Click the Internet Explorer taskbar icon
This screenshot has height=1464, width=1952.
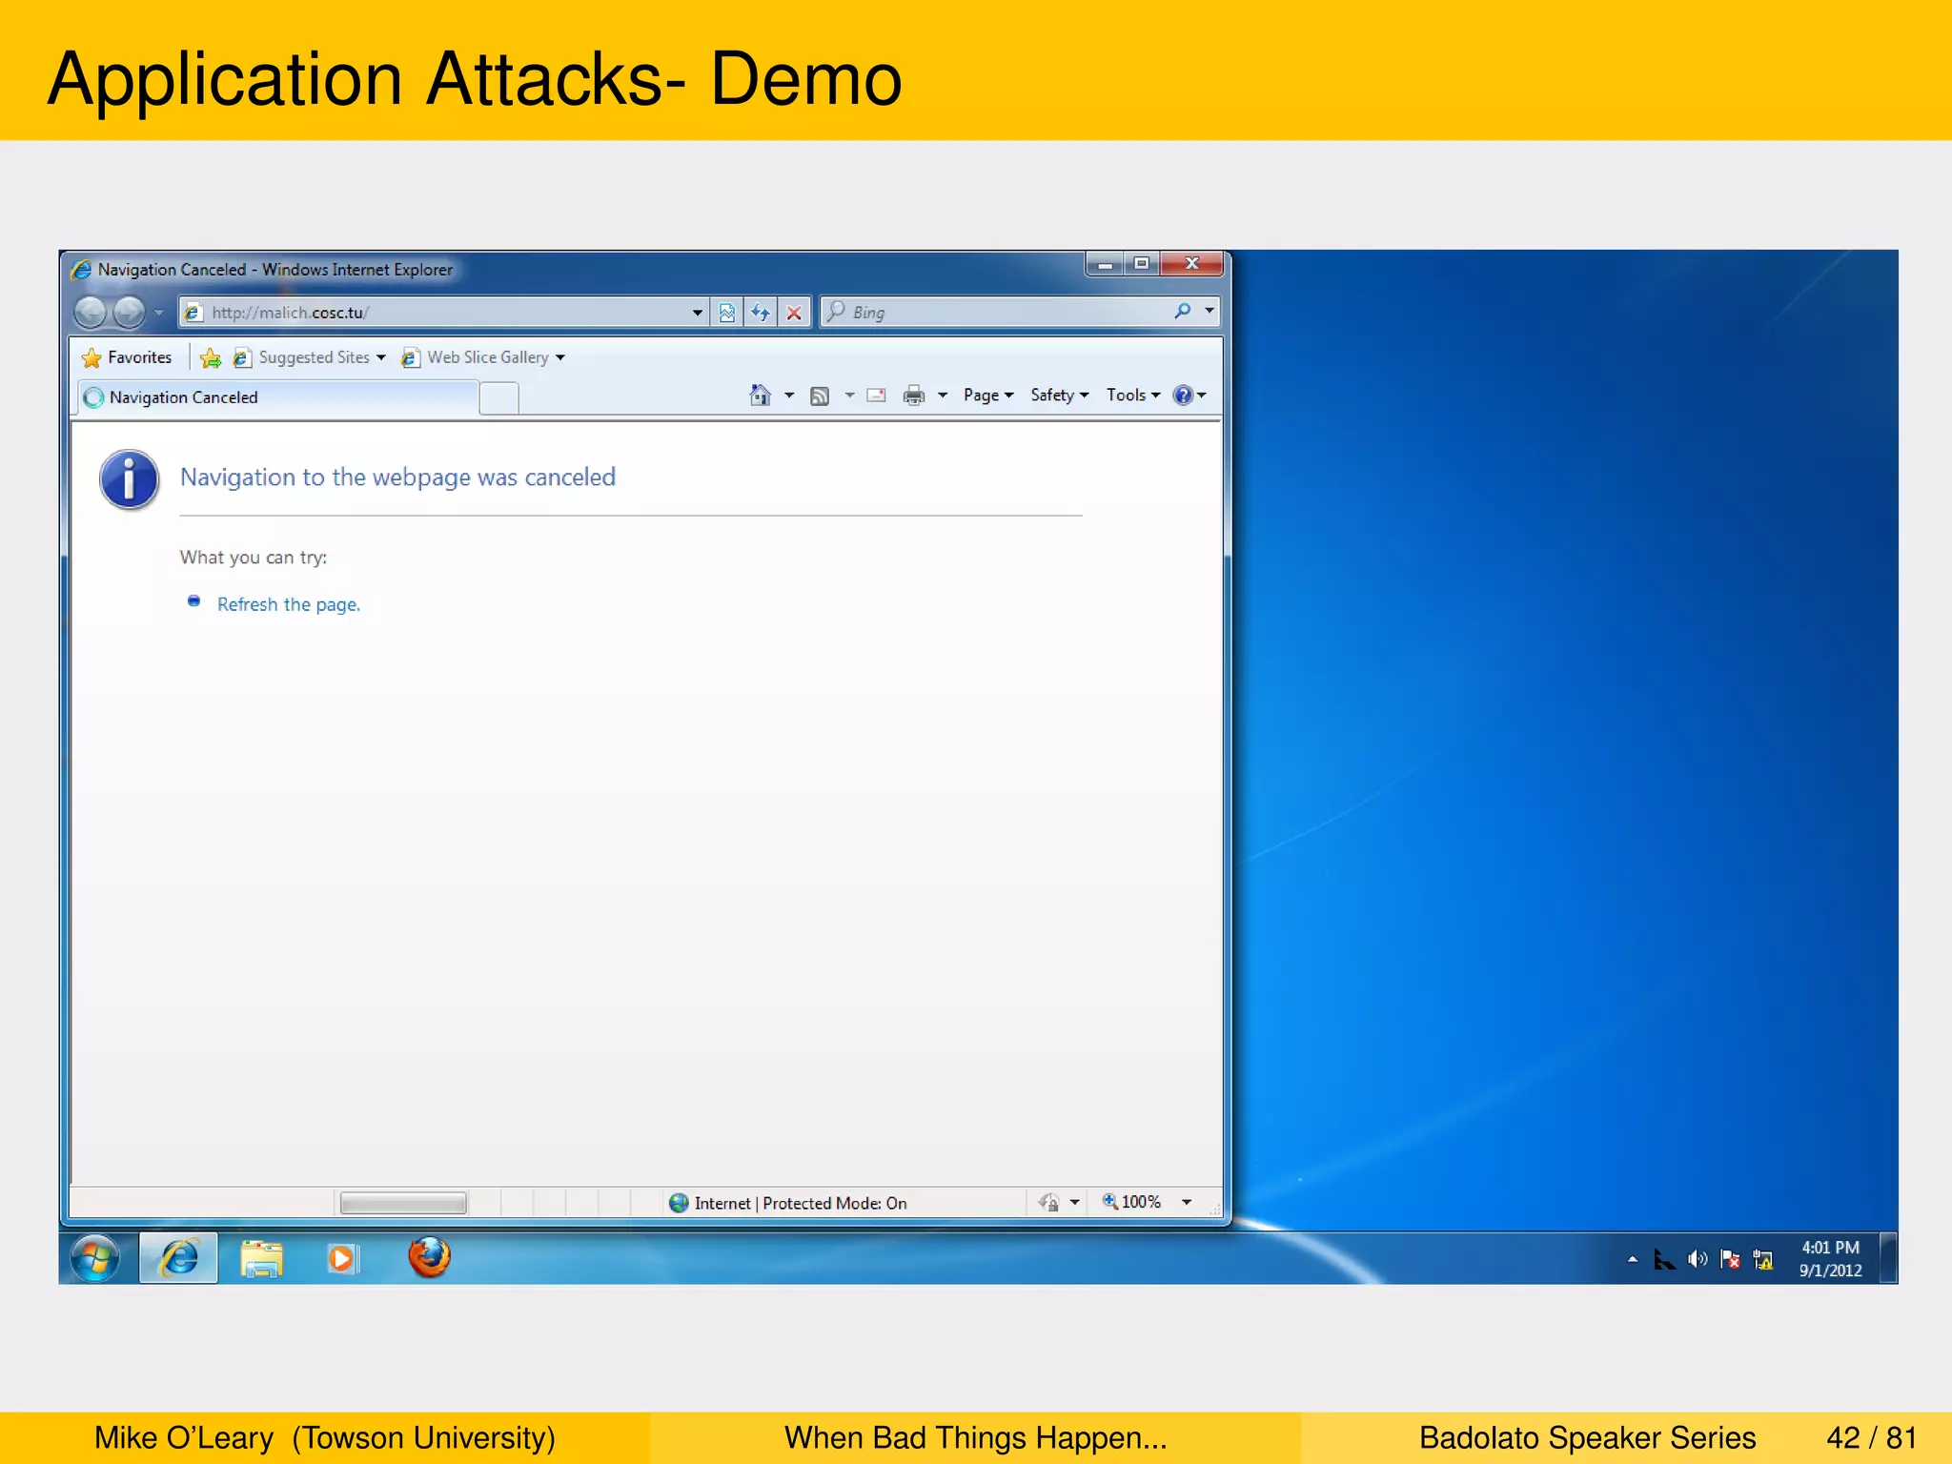(x=179, y=1258)
